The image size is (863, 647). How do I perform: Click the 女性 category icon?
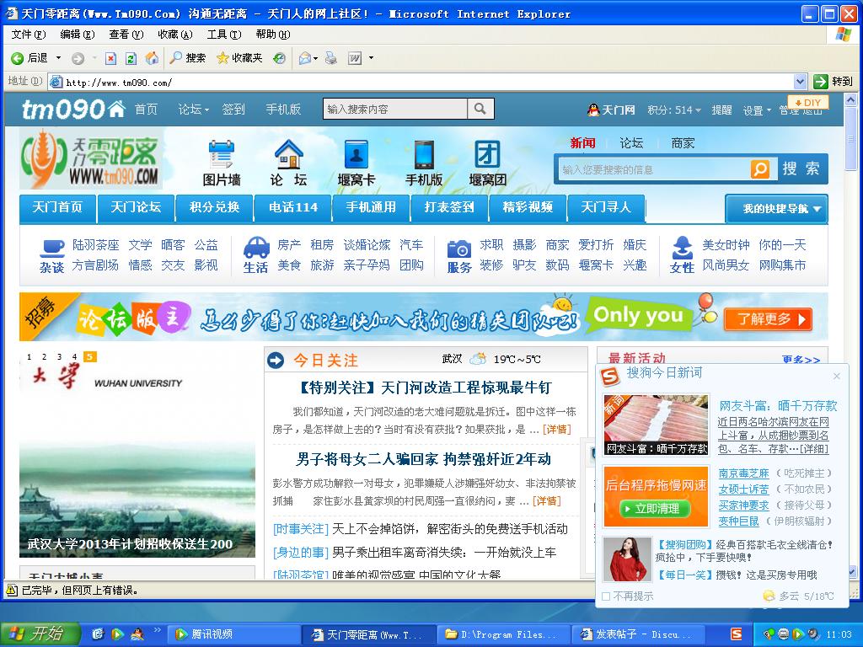683,248
